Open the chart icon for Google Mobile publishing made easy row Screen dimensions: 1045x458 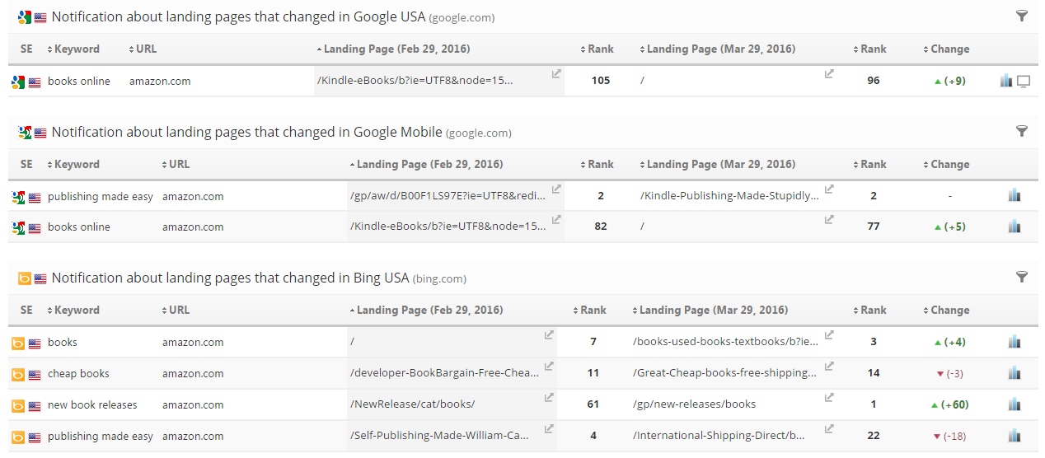pyautogui.click(x=1015, y=196)
